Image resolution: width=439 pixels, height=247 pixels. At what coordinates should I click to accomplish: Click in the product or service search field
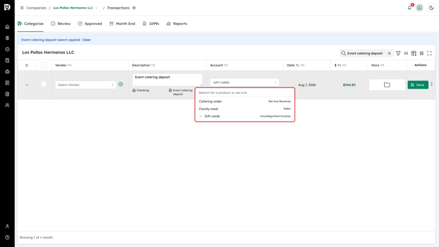245,93
